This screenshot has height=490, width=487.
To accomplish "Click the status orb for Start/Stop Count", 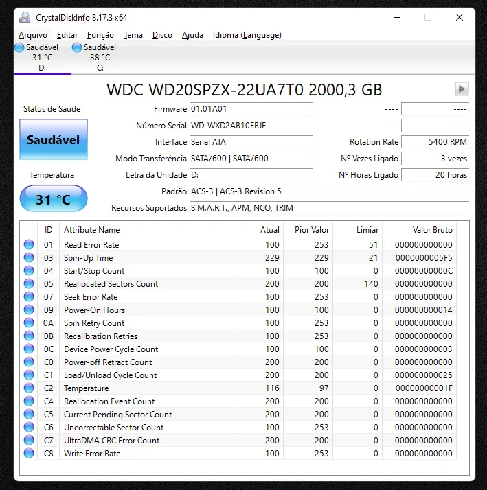I will coord(29,270).
